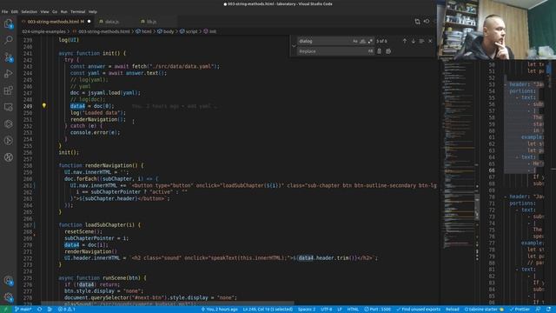Click the remote window indicator in status bar
This screenshot has height=313, width=556.
tap(6, 310)
